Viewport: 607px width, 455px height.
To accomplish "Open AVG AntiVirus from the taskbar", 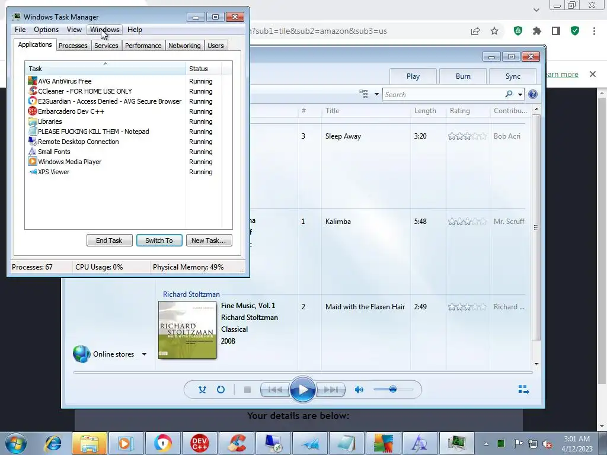I will pos(384,443).
